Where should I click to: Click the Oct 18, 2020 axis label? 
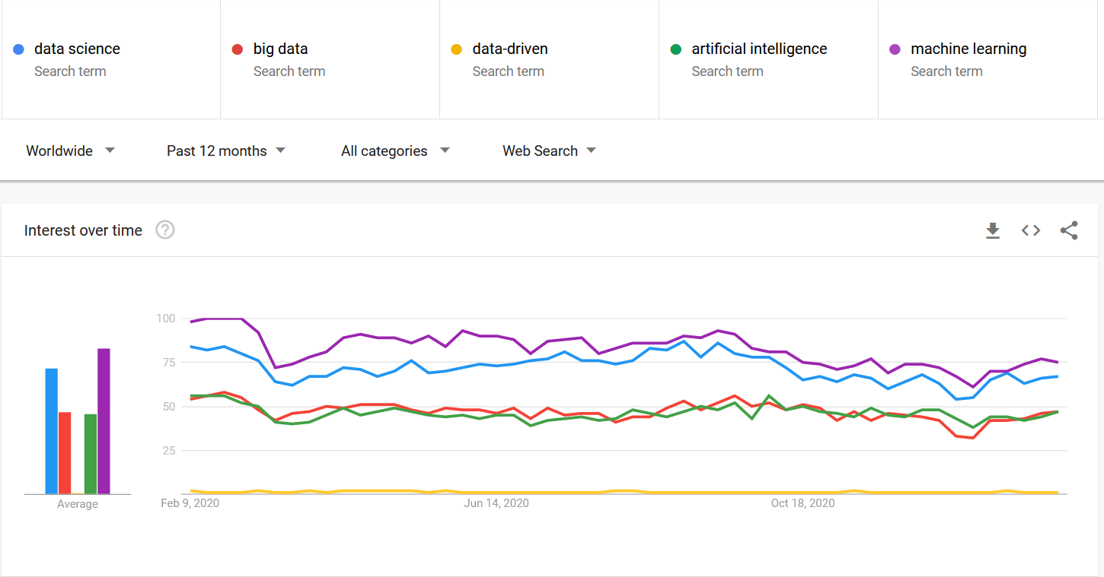click(x=802, y=502)
